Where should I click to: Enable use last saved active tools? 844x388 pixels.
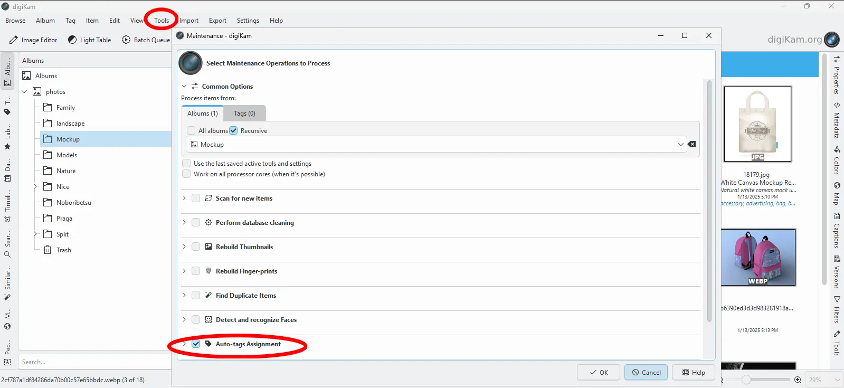point(186,163)
